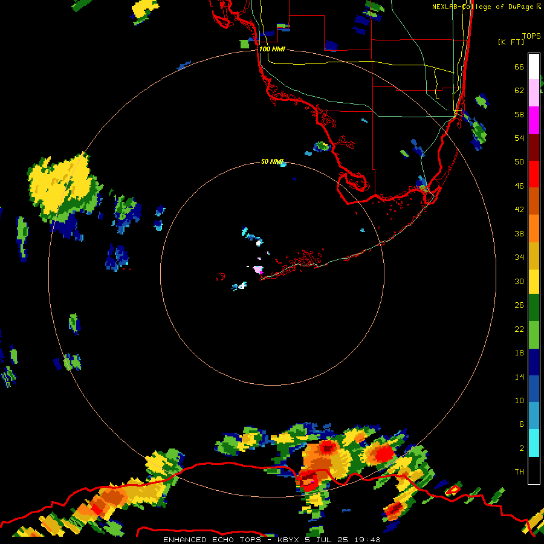Select the cyan legend swatch
The height and width of the screenshot is (544, 544).
click(x=534, y=443)
